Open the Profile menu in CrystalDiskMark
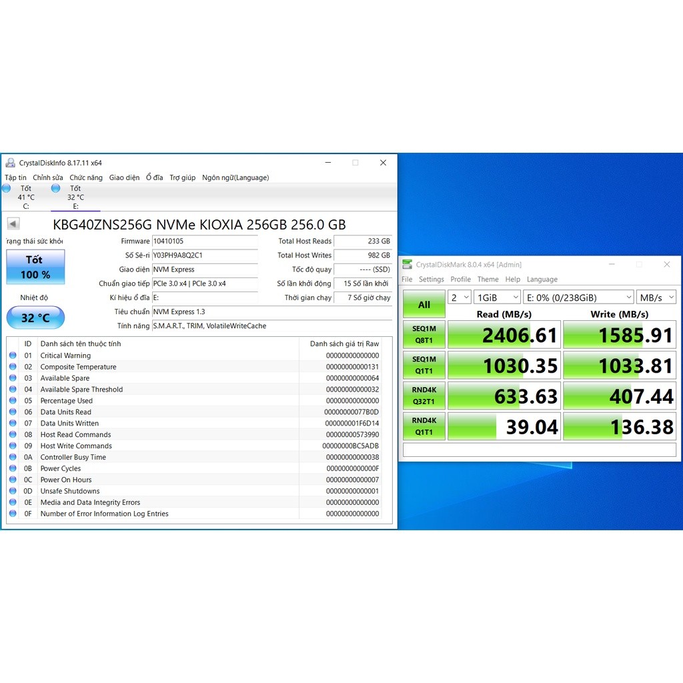 (x=460, y=279)
